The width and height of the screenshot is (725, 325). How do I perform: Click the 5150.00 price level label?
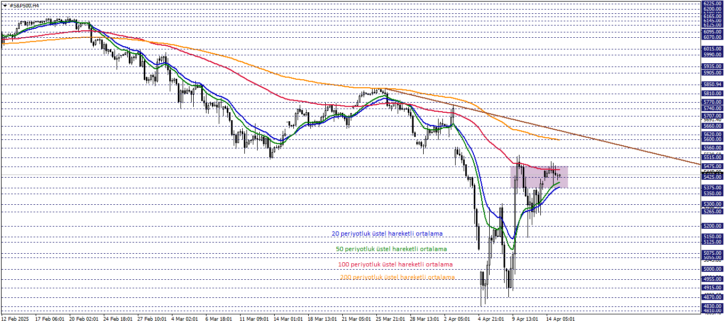(x=712, y=237)
